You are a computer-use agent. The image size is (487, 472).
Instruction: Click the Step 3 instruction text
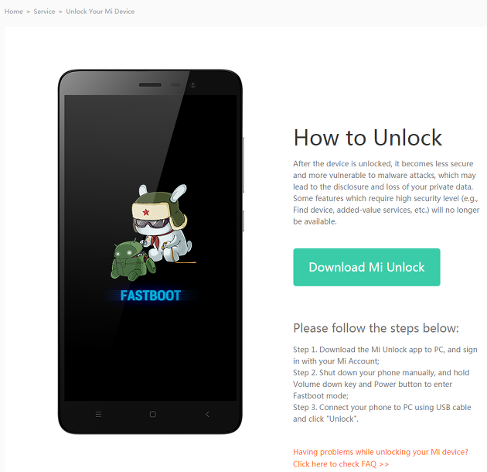[x=382, y=413]
